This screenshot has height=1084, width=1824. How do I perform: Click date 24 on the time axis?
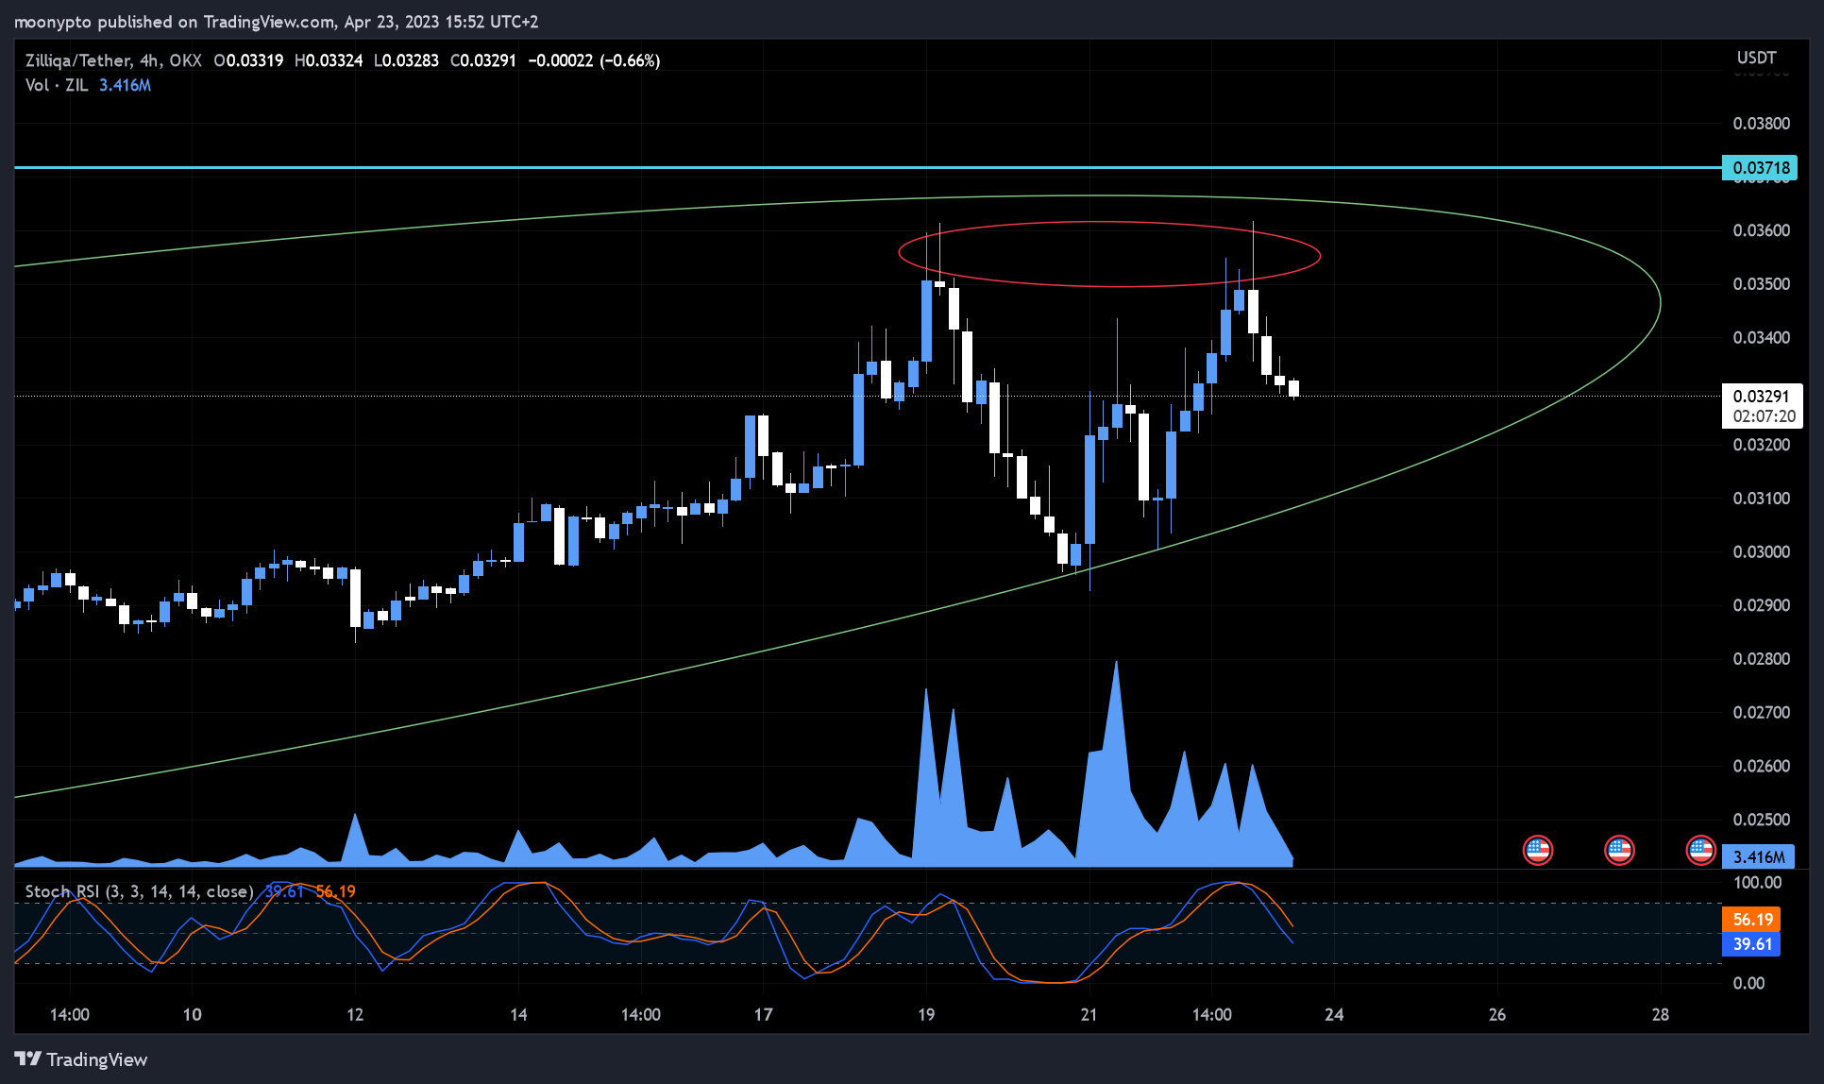1334,1015
